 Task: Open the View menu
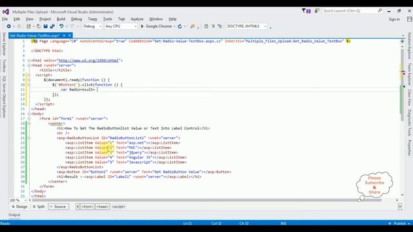(30, 19)
